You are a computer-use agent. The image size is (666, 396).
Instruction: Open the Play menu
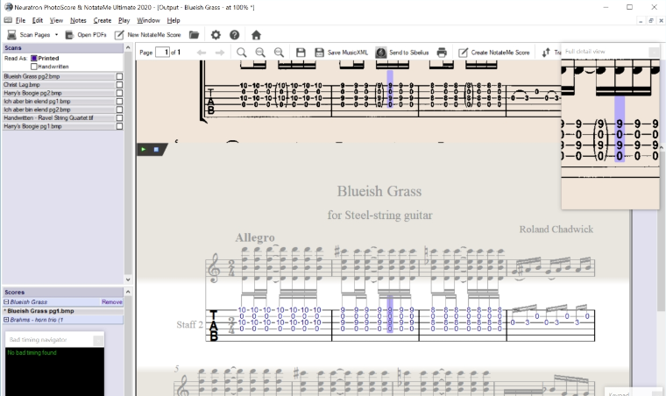tap(124, 19)
